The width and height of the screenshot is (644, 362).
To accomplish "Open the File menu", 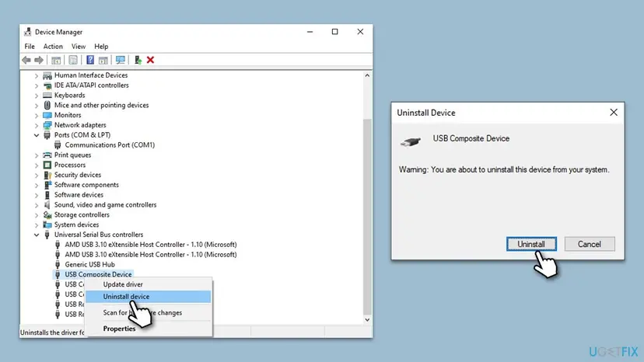I will click(x=30, y=47).
